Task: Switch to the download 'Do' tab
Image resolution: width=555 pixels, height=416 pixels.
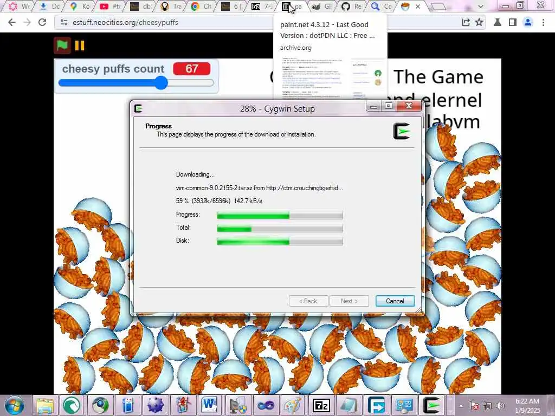Action: tap(49, 6)
